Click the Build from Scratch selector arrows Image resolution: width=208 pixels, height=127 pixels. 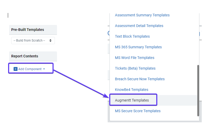[50, 41]
